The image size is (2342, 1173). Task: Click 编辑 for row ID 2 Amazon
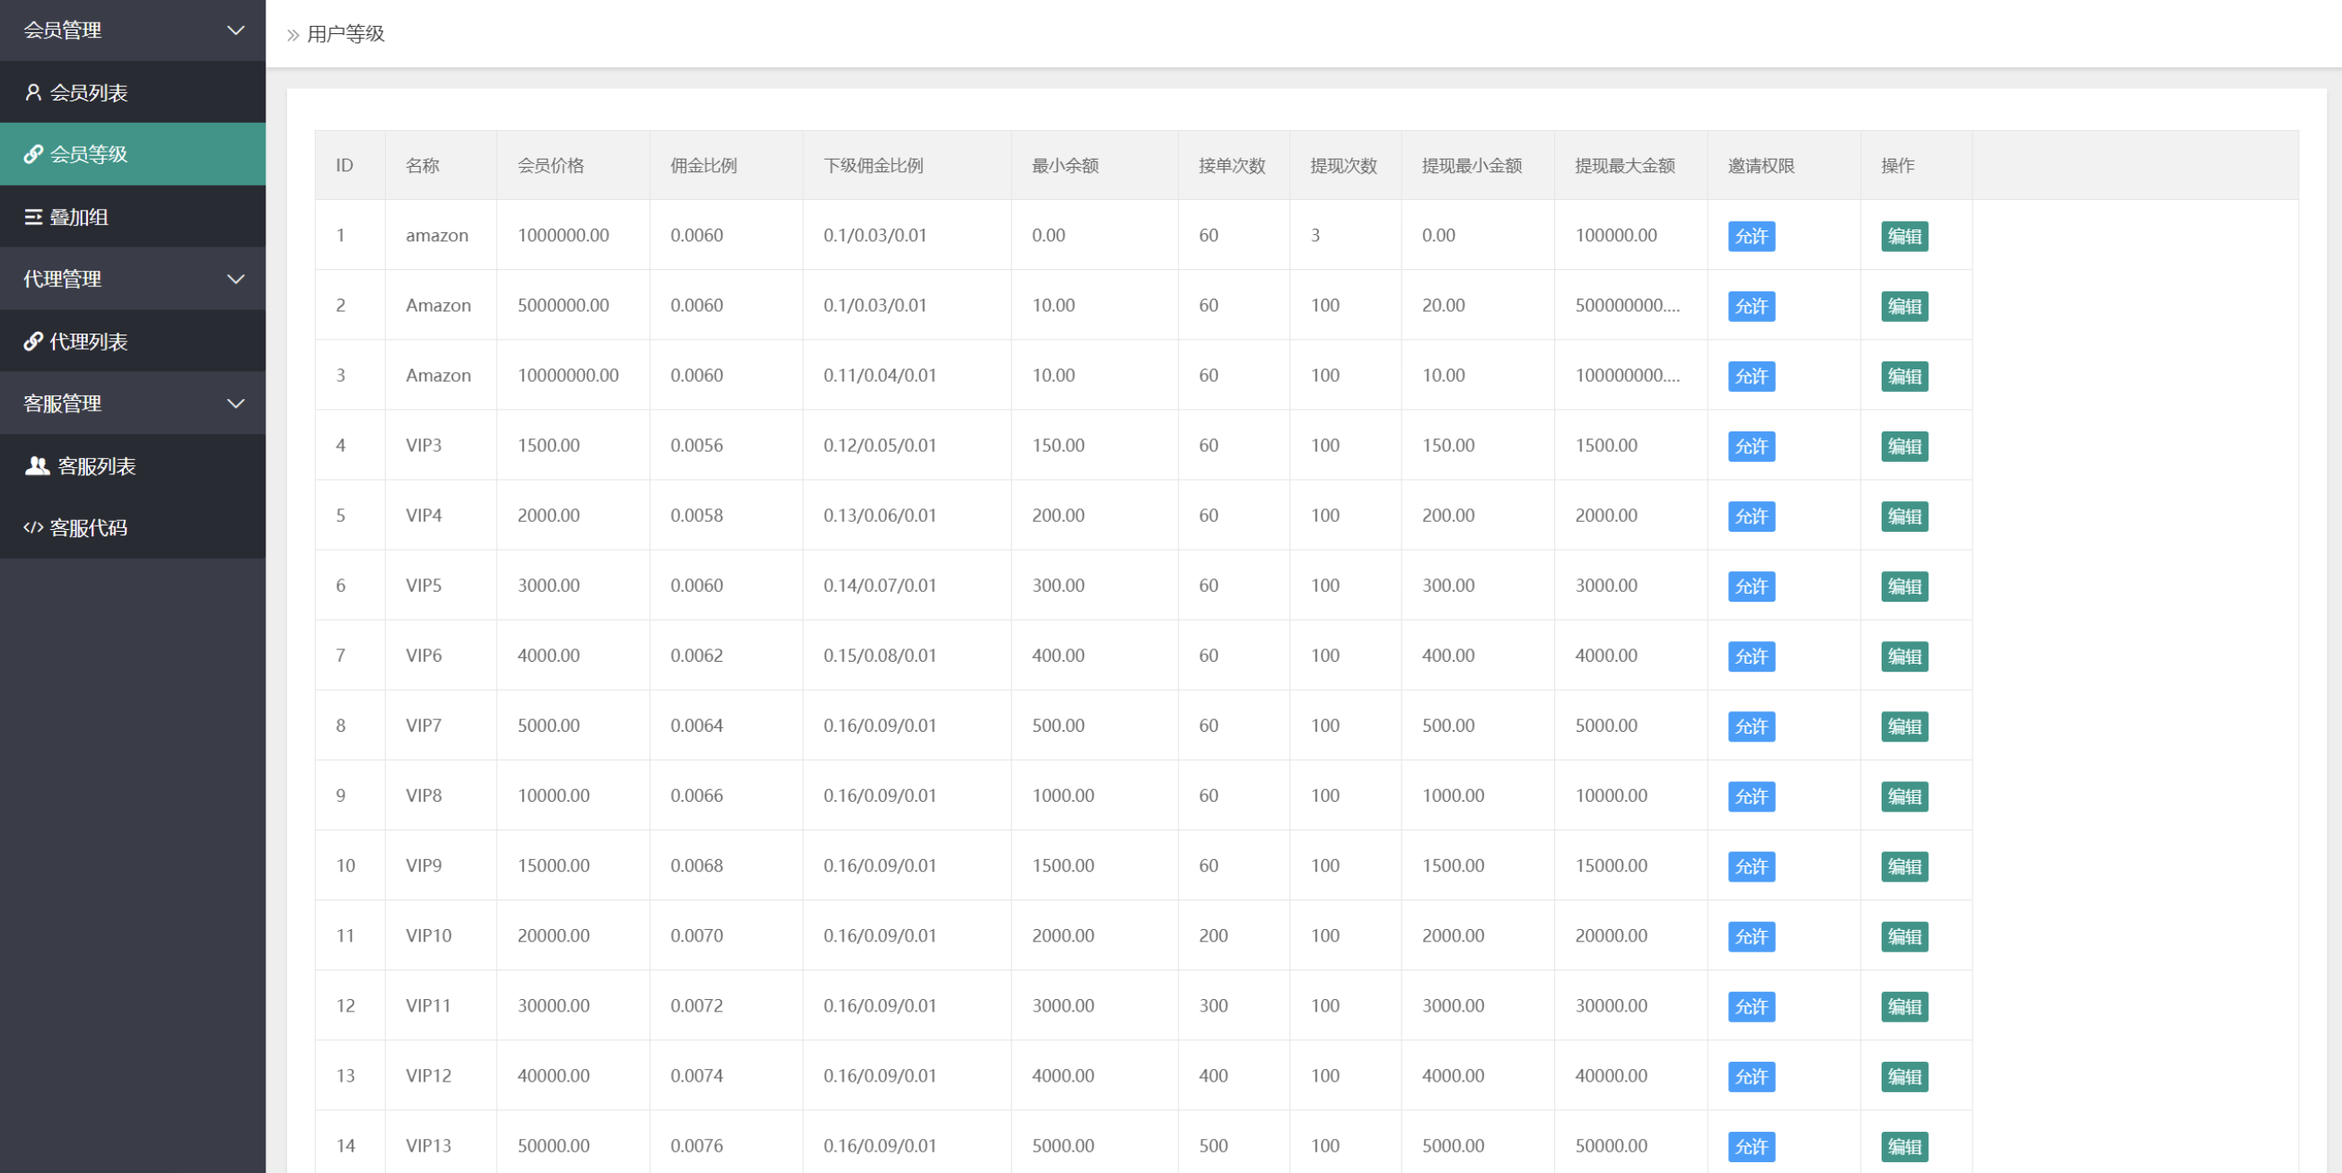pyautogui.click(x=1904, y=306)
